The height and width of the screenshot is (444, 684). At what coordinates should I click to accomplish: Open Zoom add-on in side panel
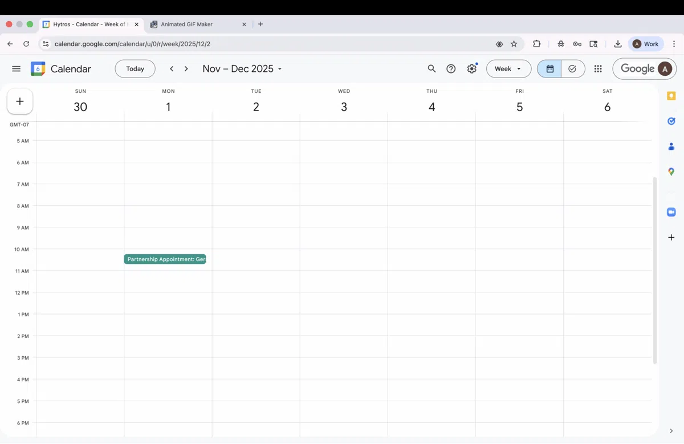click(x=671, y=212)
